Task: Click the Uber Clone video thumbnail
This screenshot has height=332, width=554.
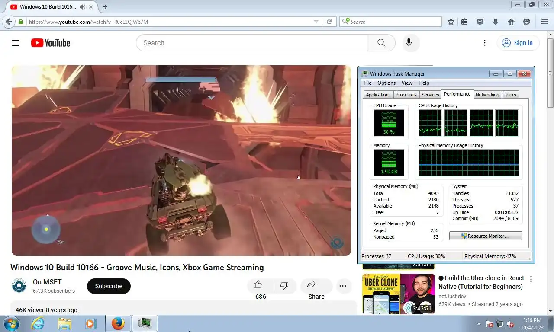Action: pos(399,294)
